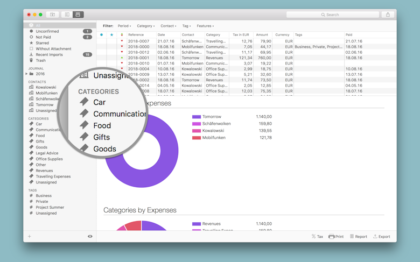Click the share icon in the toolbar
The image size is (420, 262).
388,15
